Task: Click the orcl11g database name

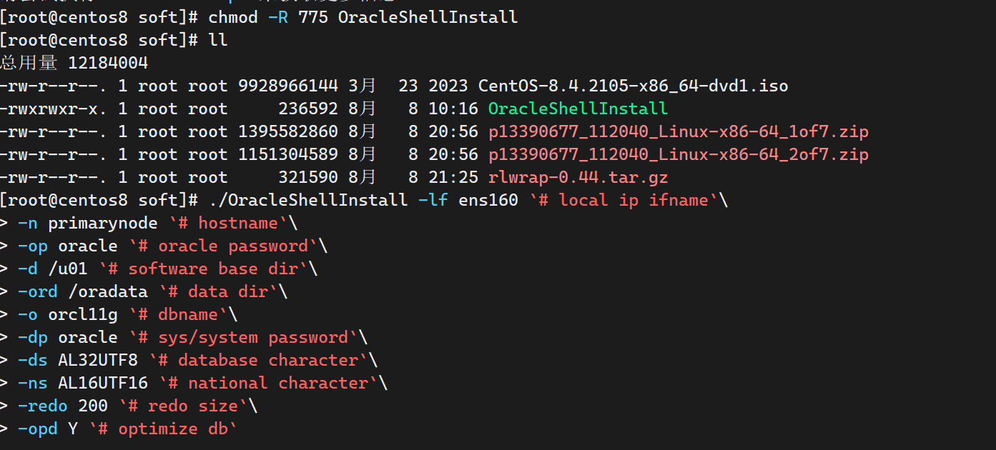Action: pyautogui.click(x=82, y=315)
